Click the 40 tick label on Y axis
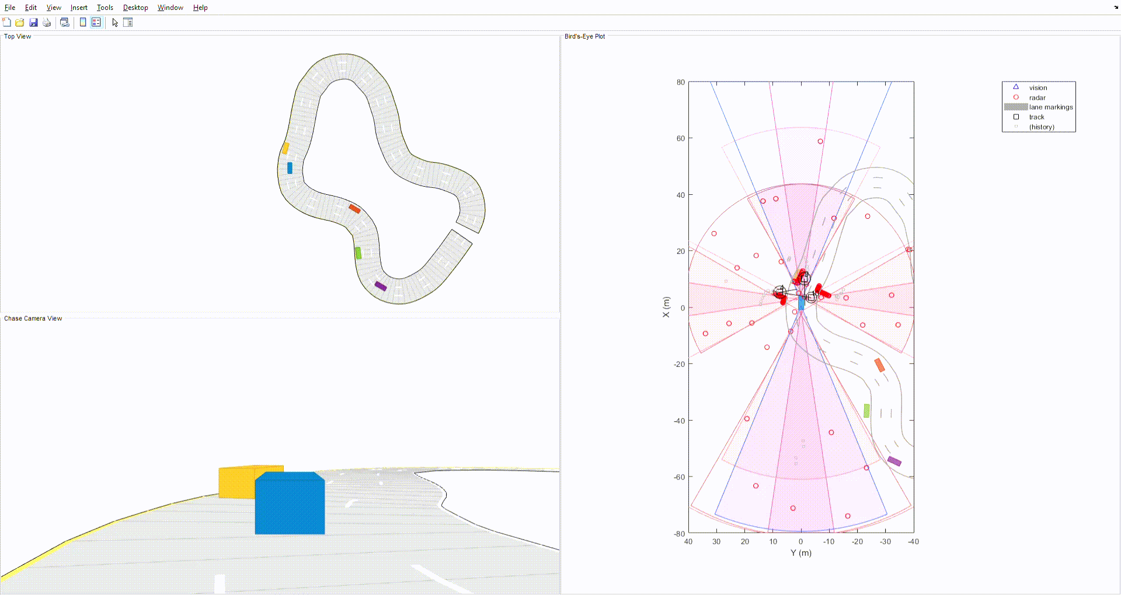 [688, 542]
